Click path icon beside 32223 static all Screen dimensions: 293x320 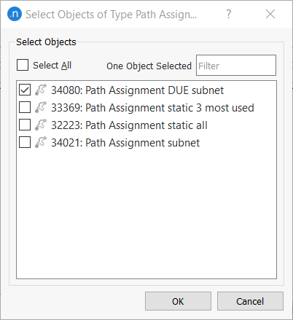(x=41, y=125)
